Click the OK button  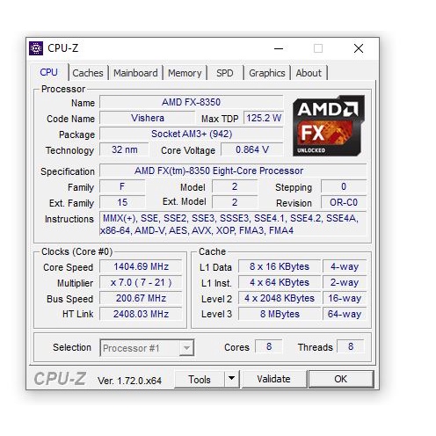(341, 379)
